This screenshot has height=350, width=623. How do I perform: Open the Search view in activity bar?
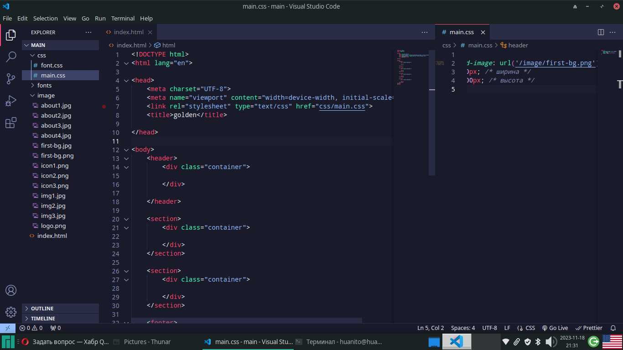pyautogui.click(x=11, y=57)
